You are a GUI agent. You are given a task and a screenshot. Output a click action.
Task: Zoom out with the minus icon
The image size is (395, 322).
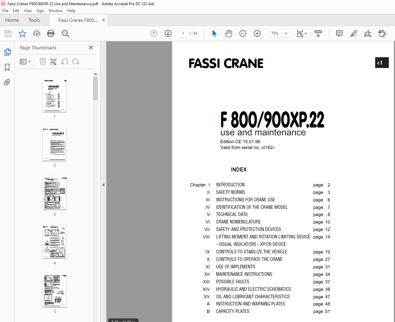click(x=243, y=34)
